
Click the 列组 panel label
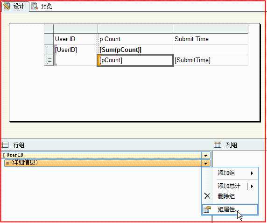tap(232, 145)
